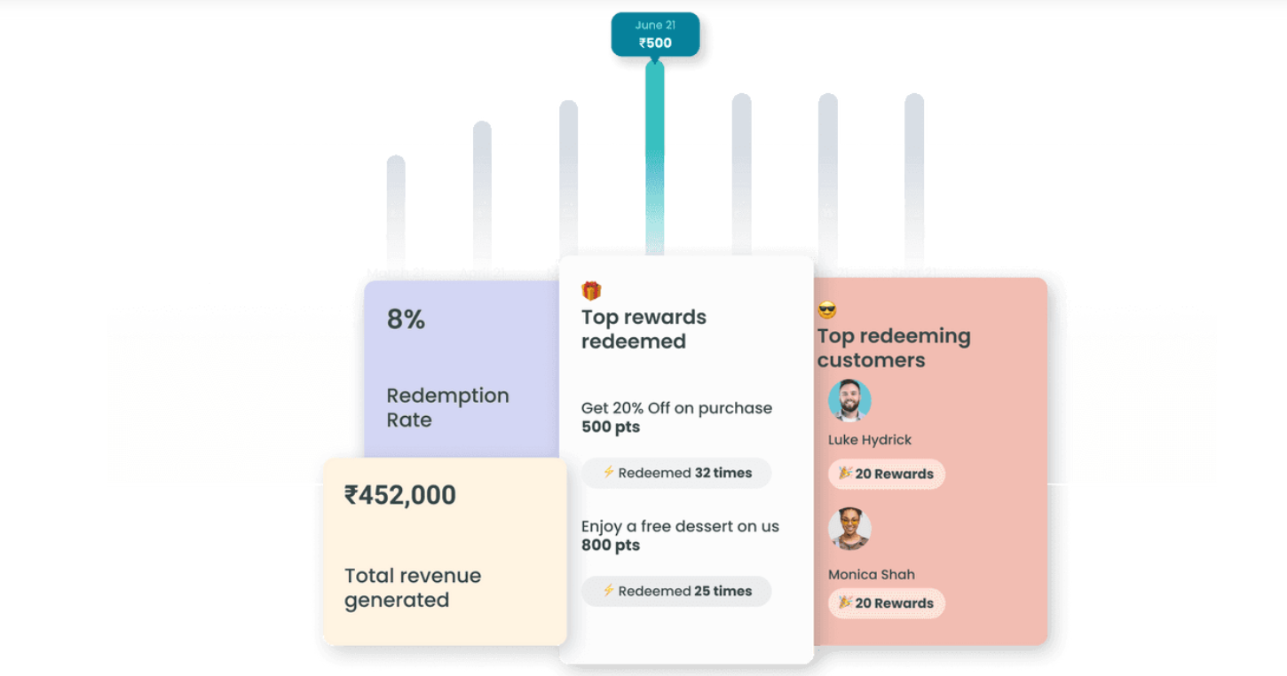Screen dimensions: 1287x676
Task: Click the gift box icon above Top rewards
Action: click(591, 291)
